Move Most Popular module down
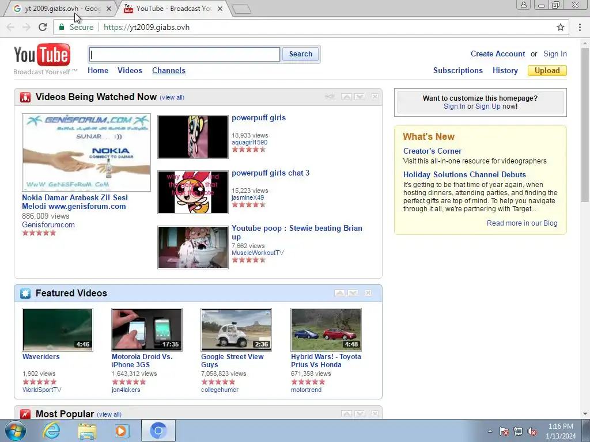 click(x=360, y=414)
